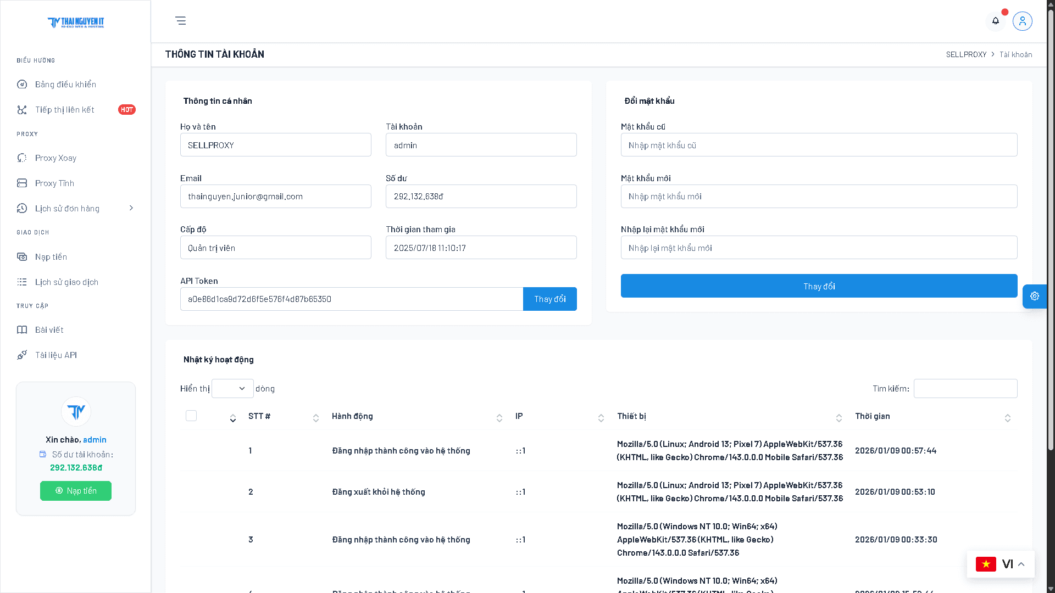
Task: Click the SELLPROXY breadcrumb link
Action: 967,54
